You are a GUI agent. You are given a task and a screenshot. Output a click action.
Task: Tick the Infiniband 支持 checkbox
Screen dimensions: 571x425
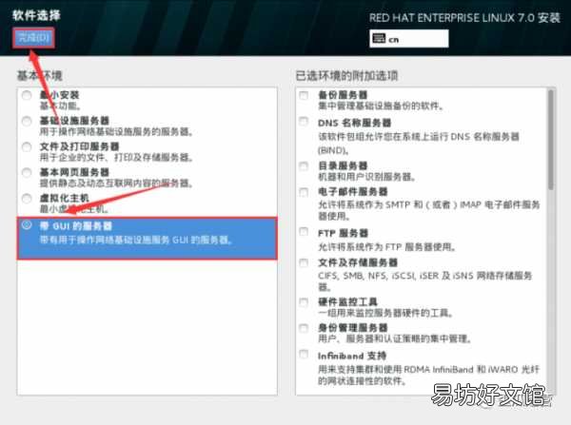click(304, 354)
